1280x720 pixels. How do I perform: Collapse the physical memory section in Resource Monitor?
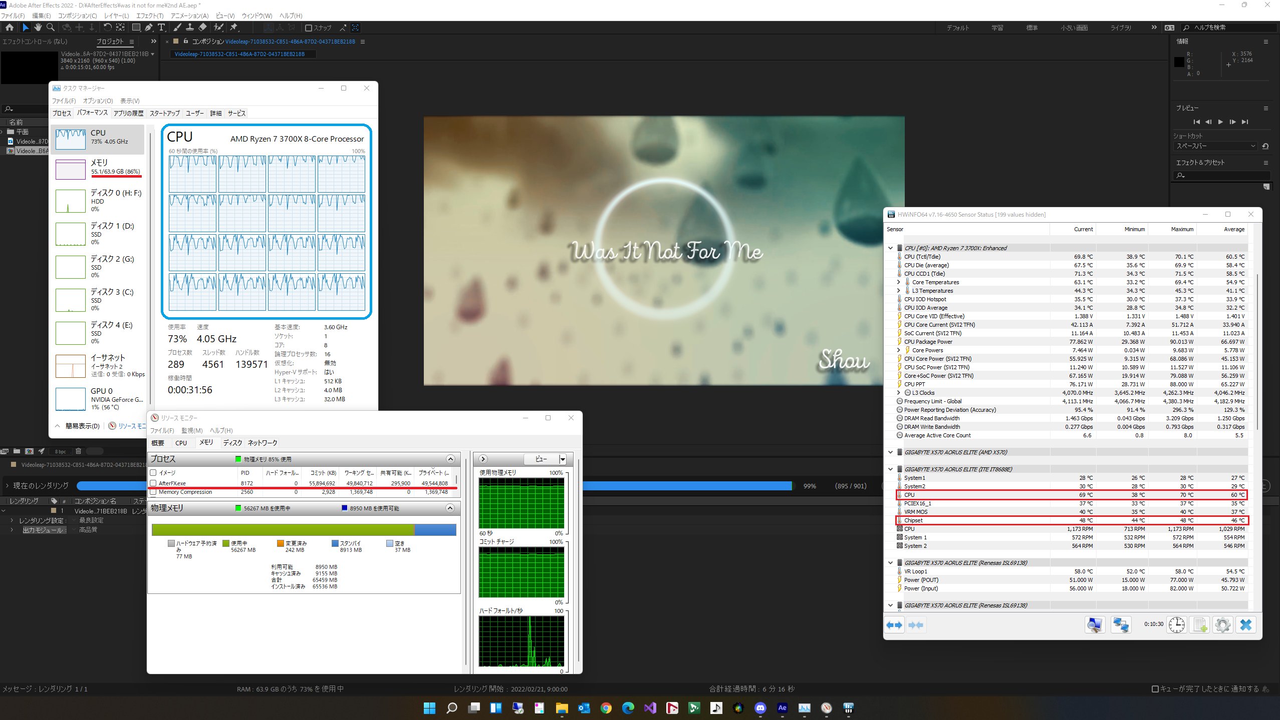[x=450, y=508]
